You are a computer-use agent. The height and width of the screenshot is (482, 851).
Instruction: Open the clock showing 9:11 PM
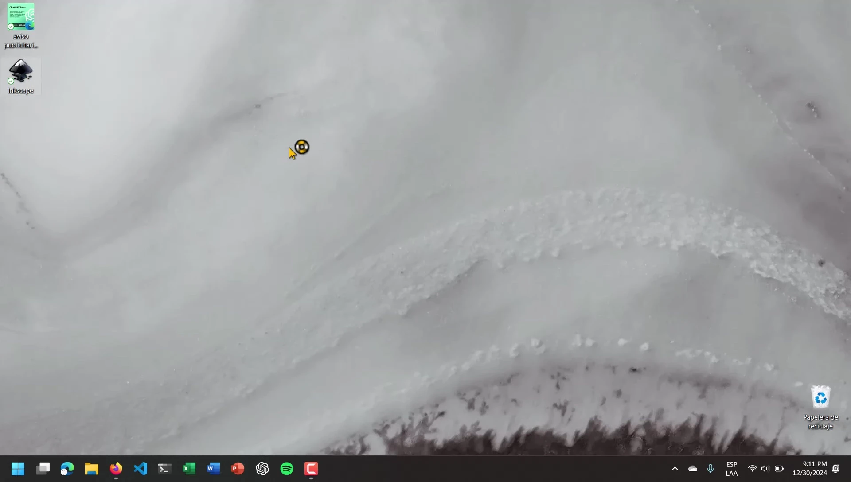pos(810,469)
